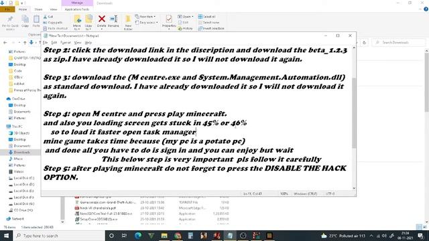Switch to the Share ribbon tab

click(38, 9)
